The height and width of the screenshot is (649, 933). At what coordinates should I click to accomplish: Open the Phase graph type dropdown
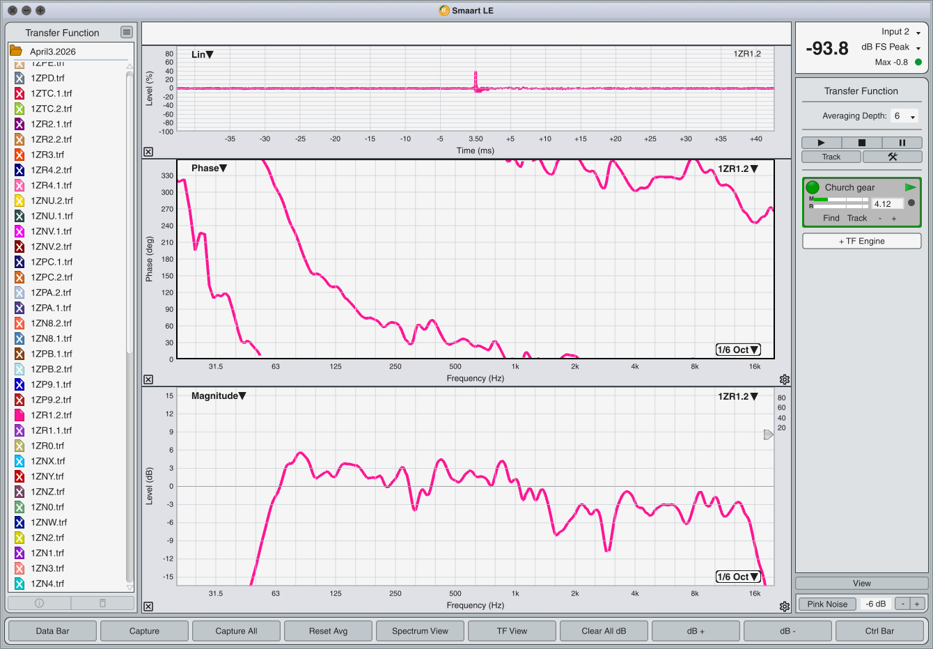[210, 168]
